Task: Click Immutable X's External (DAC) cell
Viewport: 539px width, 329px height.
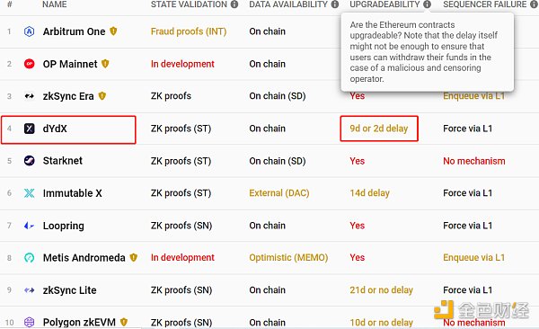Action: coord(279,193)
